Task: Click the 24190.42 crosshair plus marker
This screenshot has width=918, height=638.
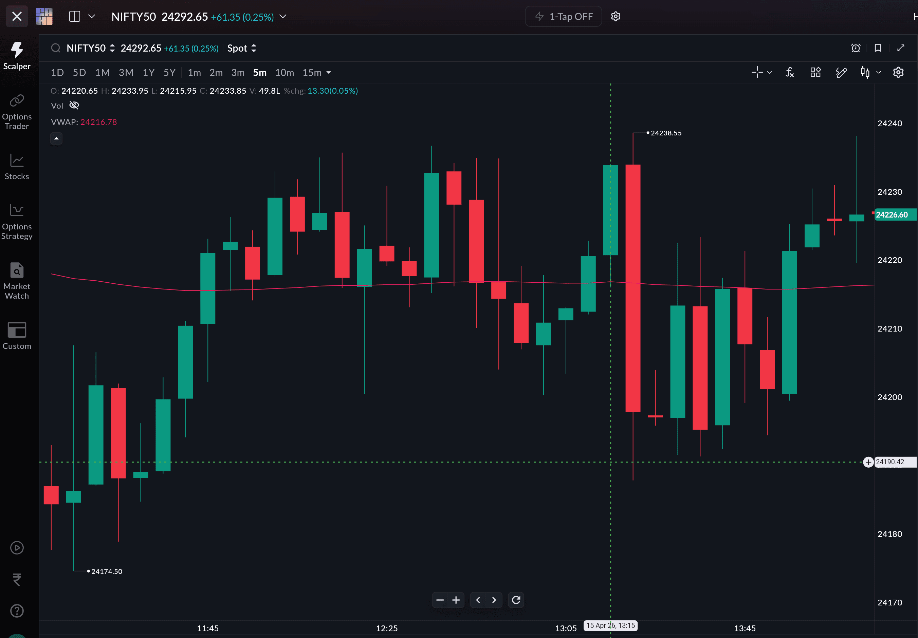Action: [x=868, y=462]
